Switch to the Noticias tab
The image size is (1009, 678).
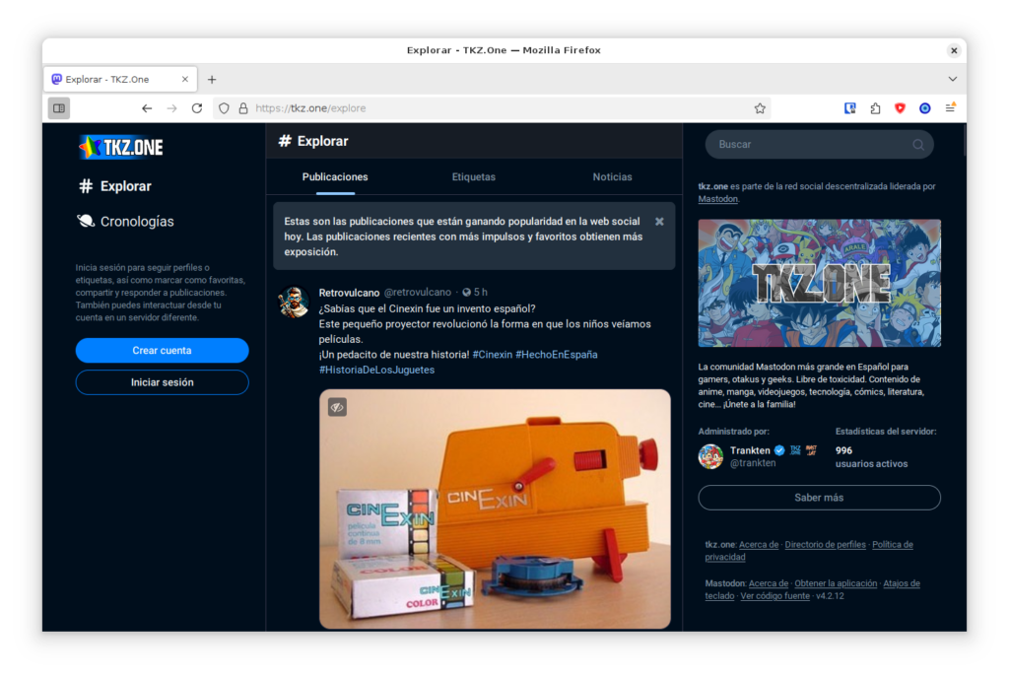pyautogui.click(x=612, y=177)
